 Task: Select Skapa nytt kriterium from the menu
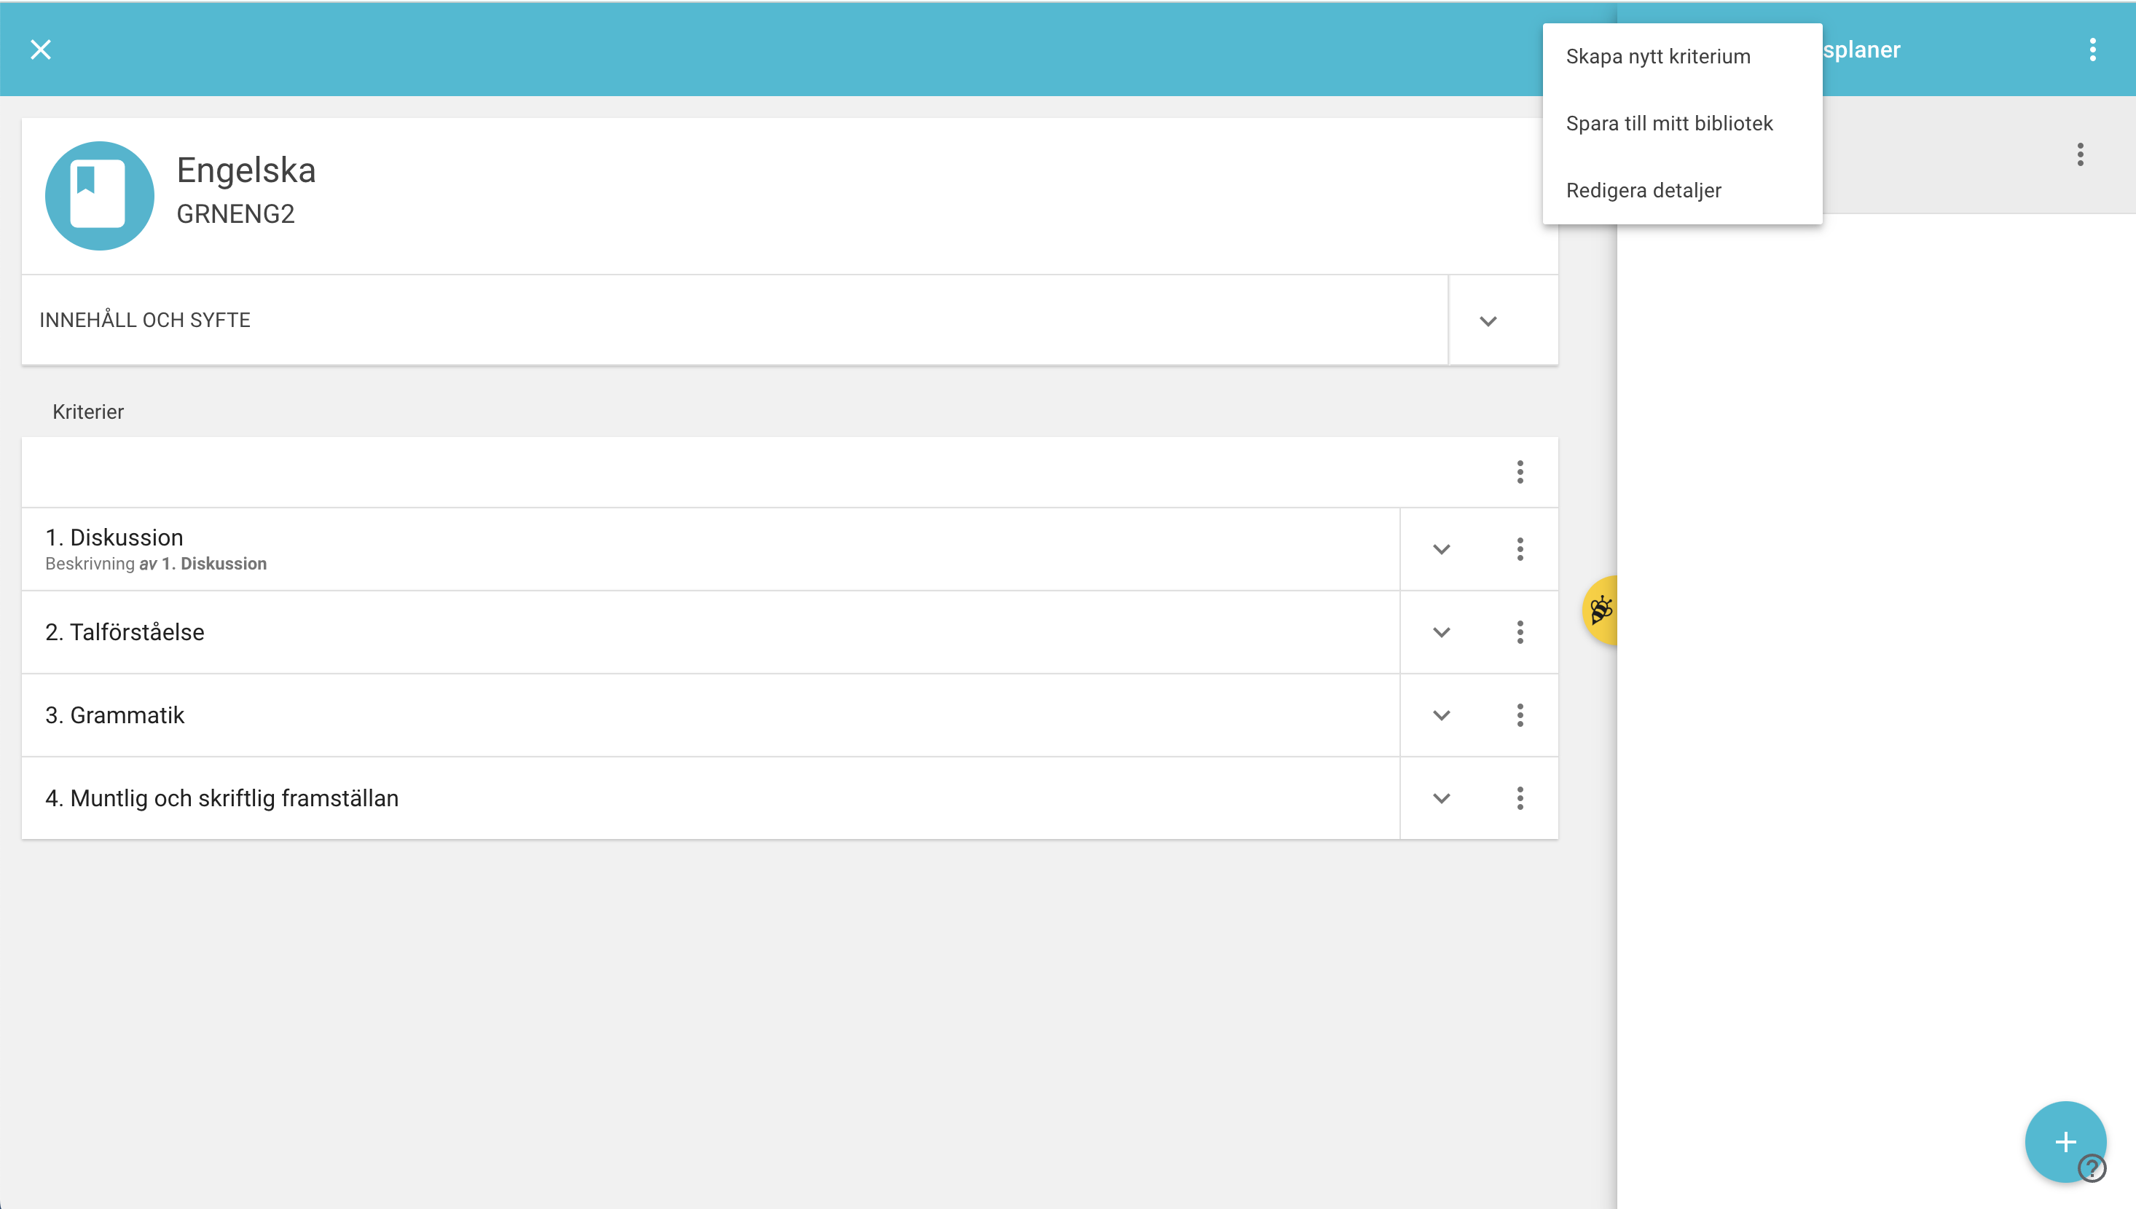click(1657, 57)
